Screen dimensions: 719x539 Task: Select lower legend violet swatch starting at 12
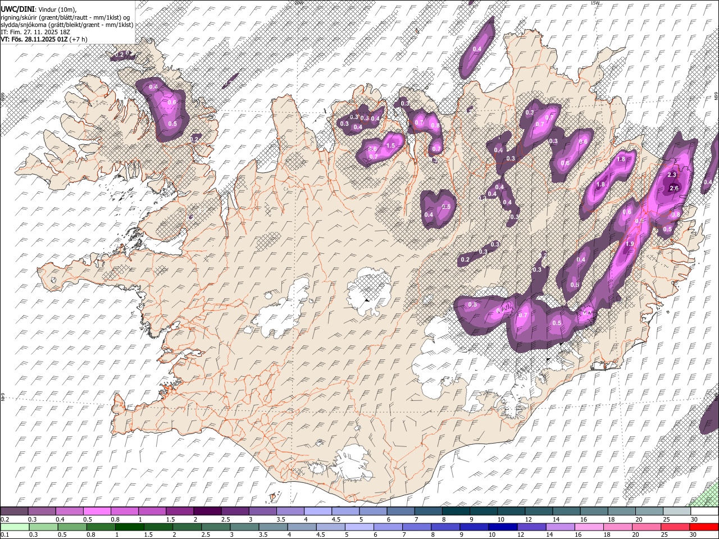532,527
